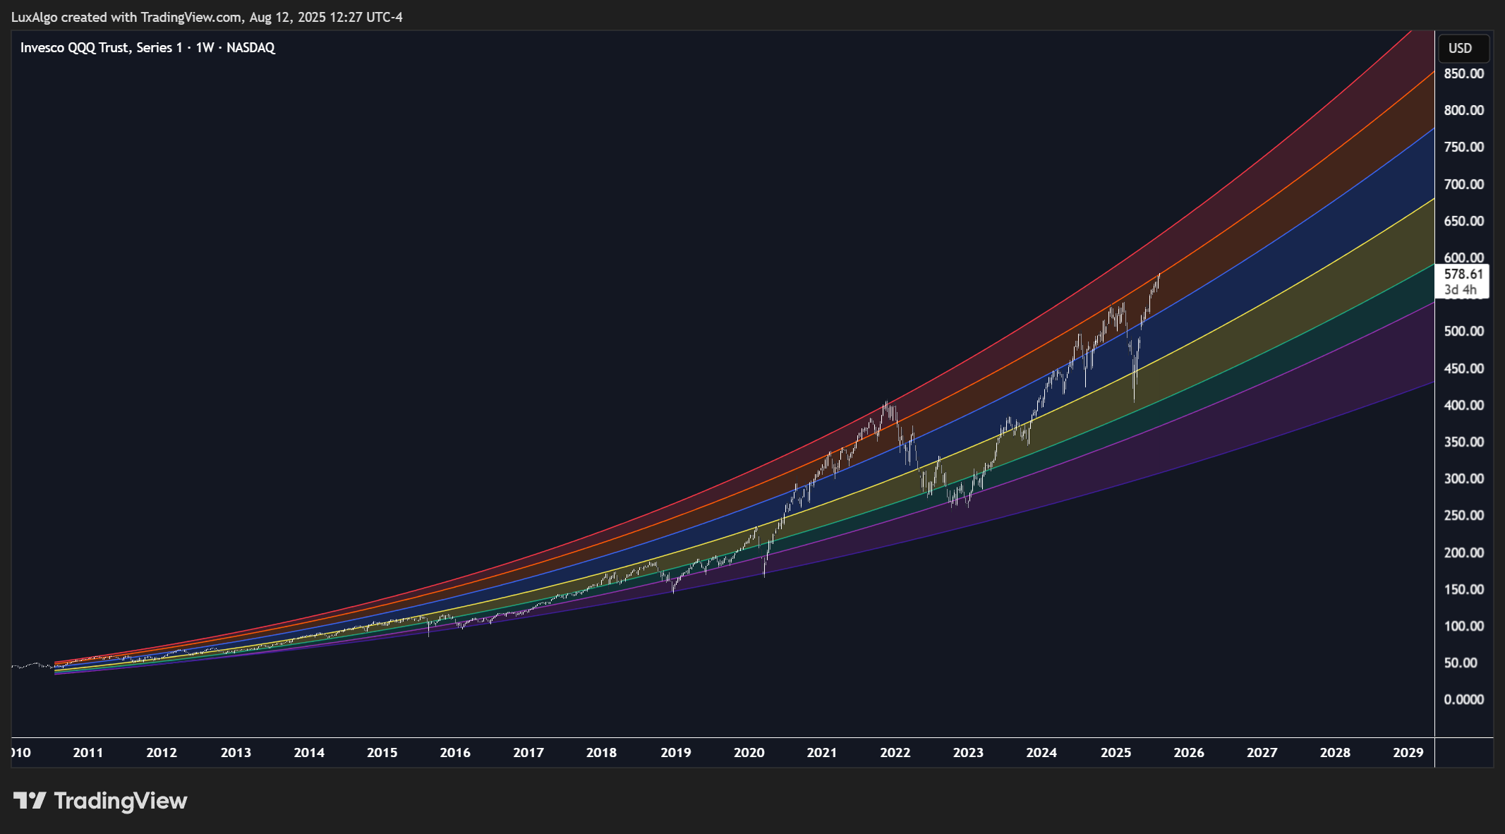Viewport: 1505px width, 834px height.
Task: Click the 150.00 price axis label
Action: point(1463,589)
